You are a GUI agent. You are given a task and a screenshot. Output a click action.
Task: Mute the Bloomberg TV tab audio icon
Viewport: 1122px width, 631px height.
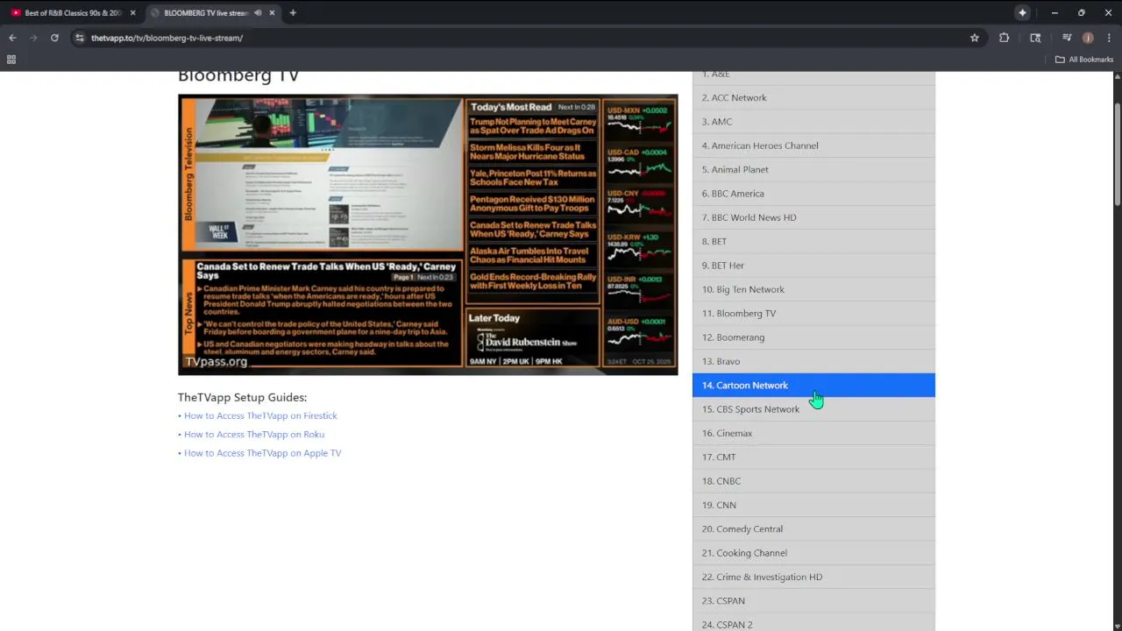[x=258, y=13]
